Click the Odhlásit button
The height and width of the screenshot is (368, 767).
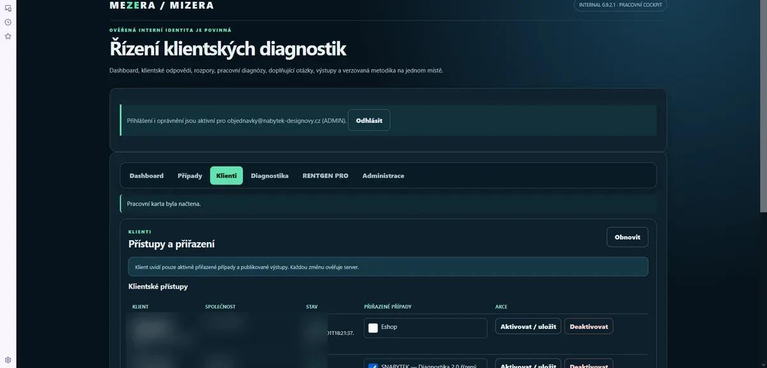[369, 120]
